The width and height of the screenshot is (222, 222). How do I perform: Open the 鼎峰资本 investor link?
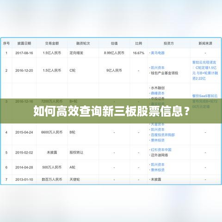tap(158, 93)
